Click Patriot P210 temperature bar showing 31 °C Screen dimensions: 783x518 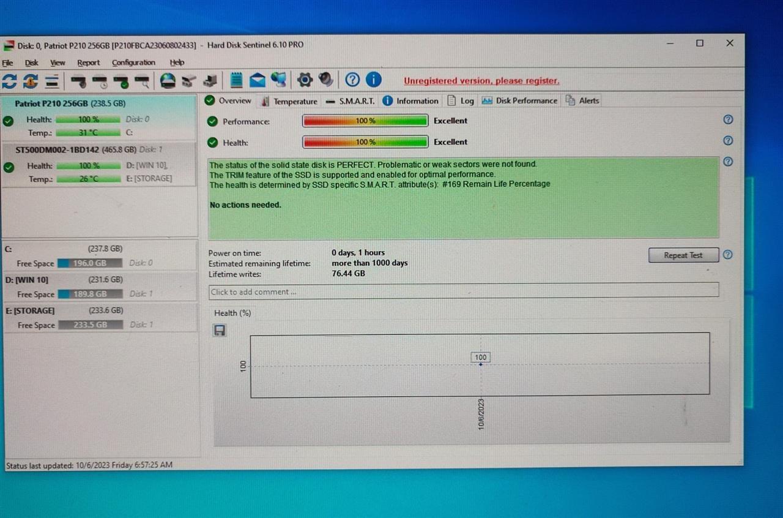88,133
